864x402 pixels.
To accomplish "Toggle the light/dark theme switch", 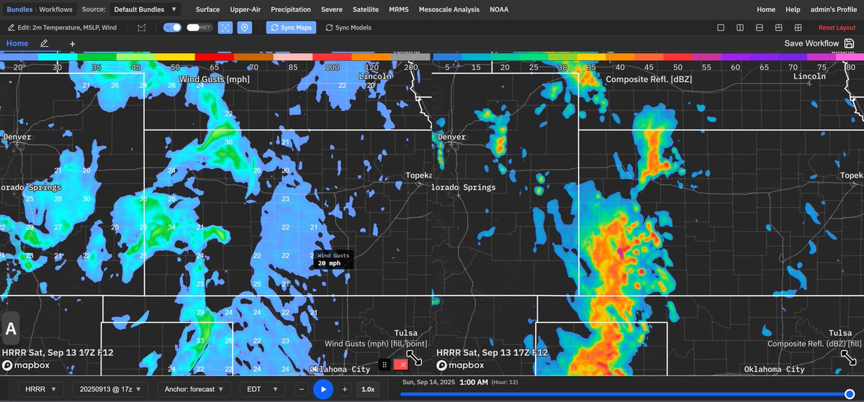I will tap(172, 27).
